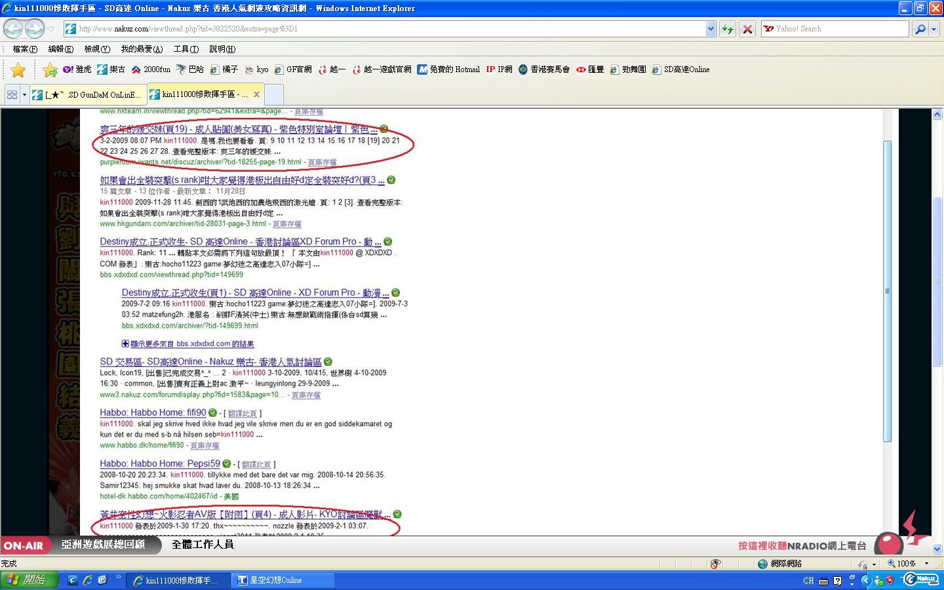
Task: Open the Destiny成立,正式收生- SD 高達Online result link
Action: tap(240, 242)
